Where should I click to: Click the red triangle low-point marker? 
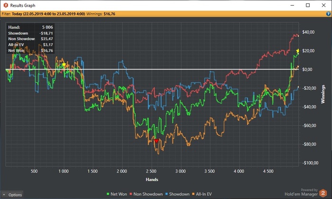(156, 141)
